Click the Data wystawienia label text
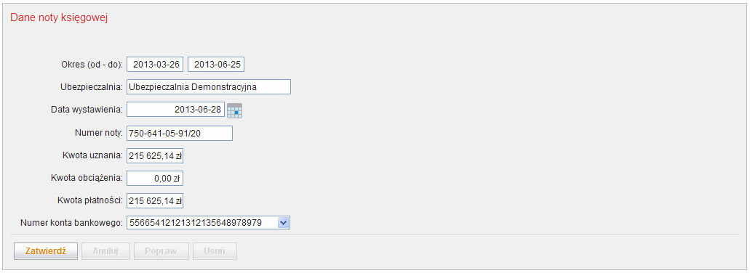 coord(87,110)
